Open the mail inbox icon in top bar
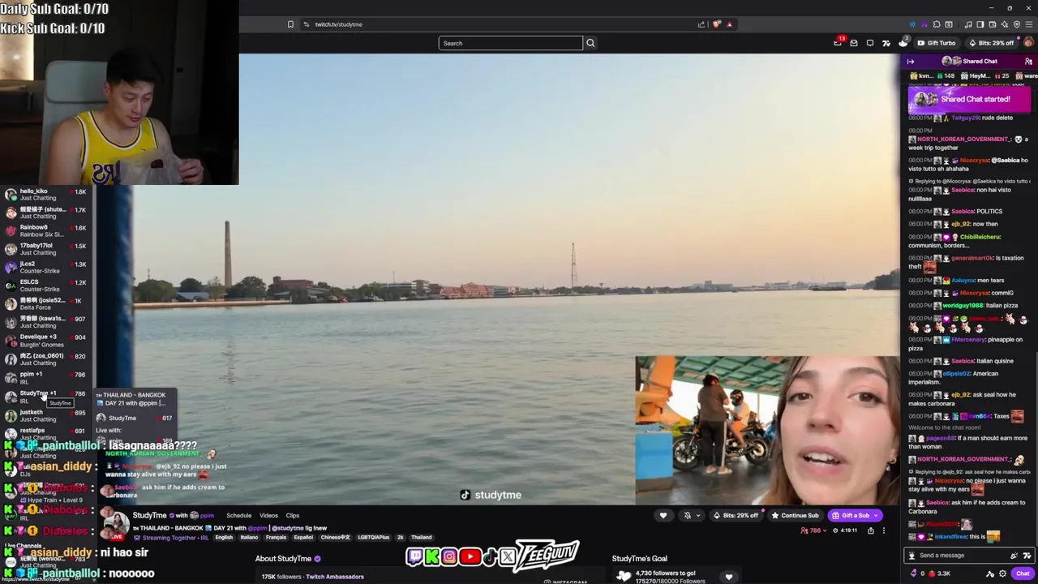This screenshot has height=584, width=1038. tap(854, 43)
